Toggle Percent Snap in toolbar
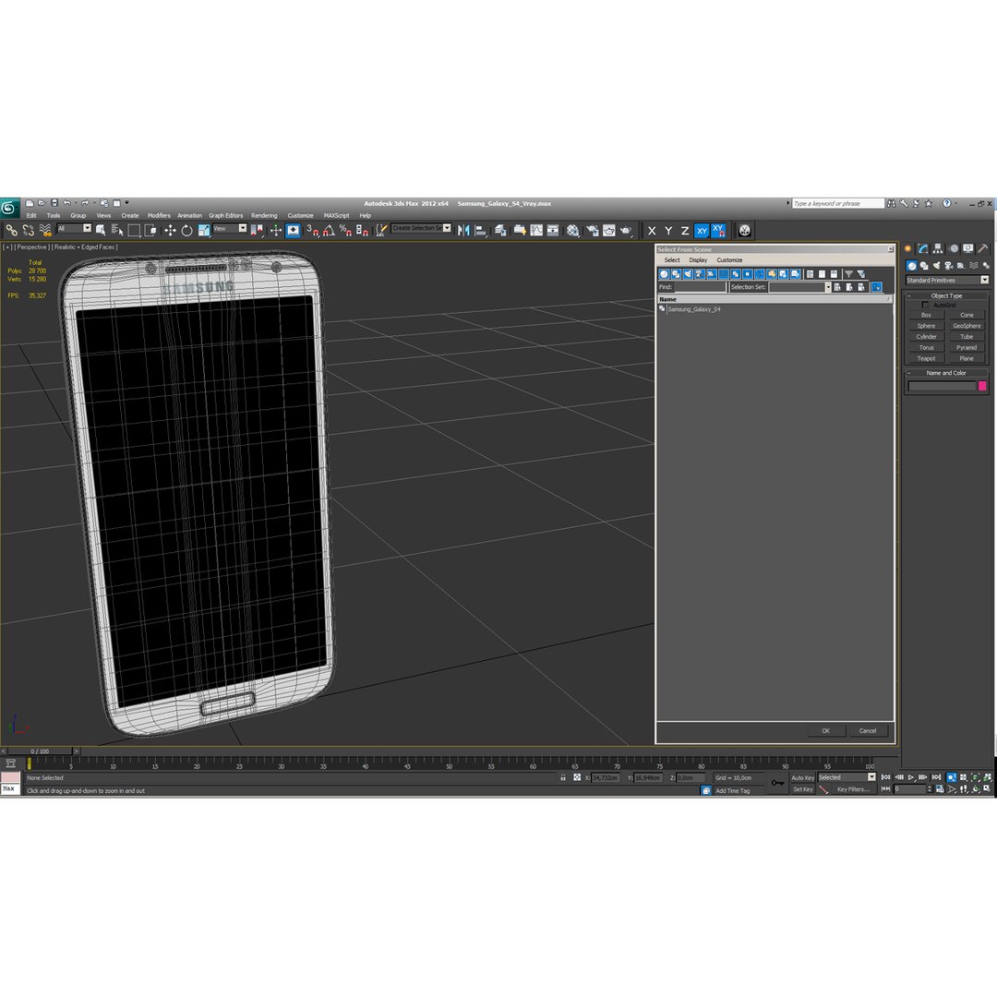The image size is (997, 997). pos(345,230)
